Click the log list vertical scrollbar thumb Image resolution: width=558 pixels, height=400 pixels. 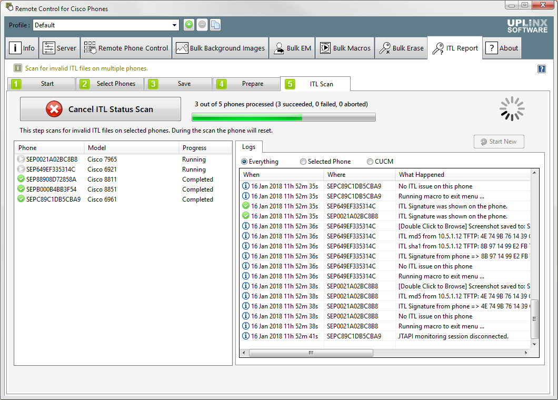click(534, 319)
